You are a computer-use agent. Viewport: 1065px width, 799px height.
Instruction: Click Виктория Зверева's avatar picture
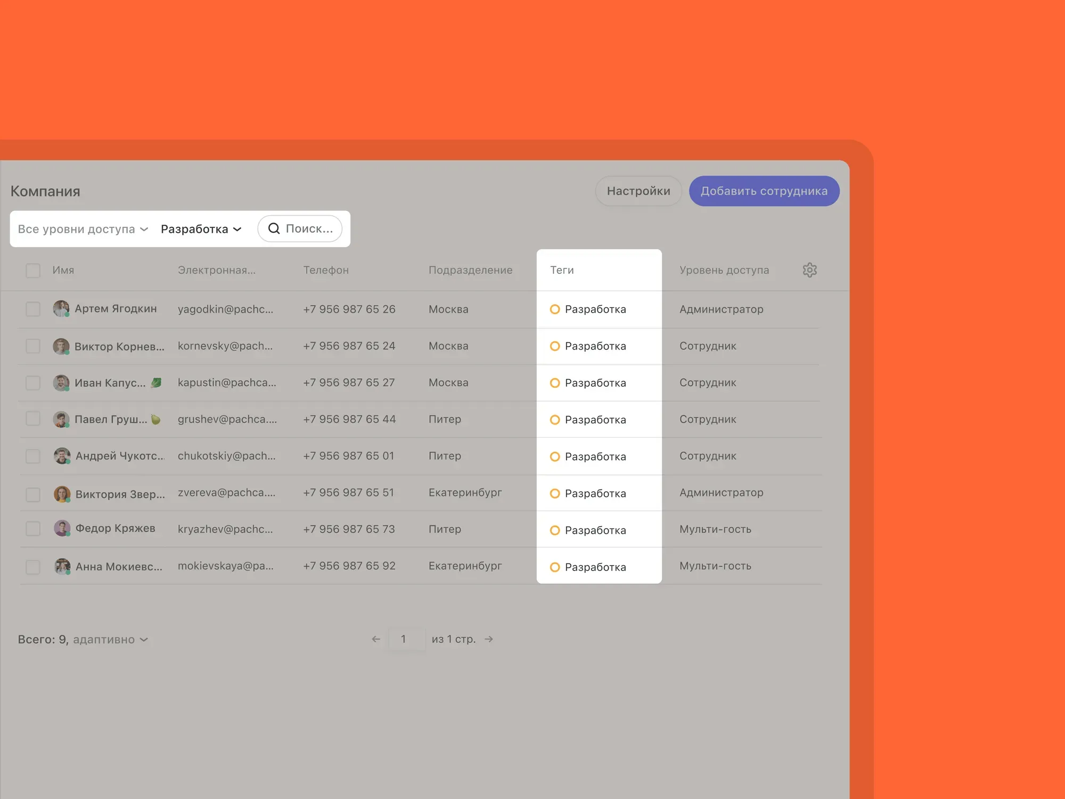tap(62, 494)
